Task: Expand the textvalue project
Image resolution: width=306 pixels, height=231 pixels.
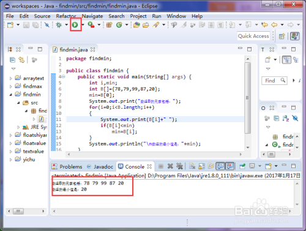Action: tap(10, 152)
